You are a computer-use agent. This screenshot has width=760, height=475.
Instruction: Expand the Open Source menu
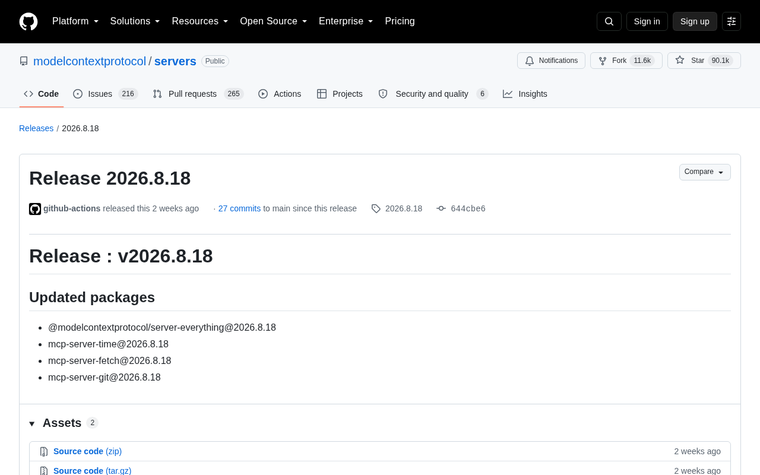pos(274,21)
